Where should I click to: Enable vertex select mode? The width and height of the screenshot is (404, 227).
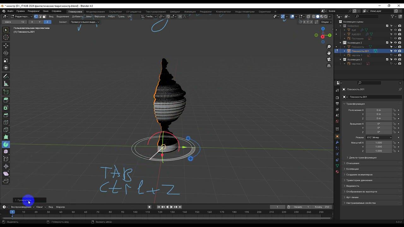(x=36, y=16)
